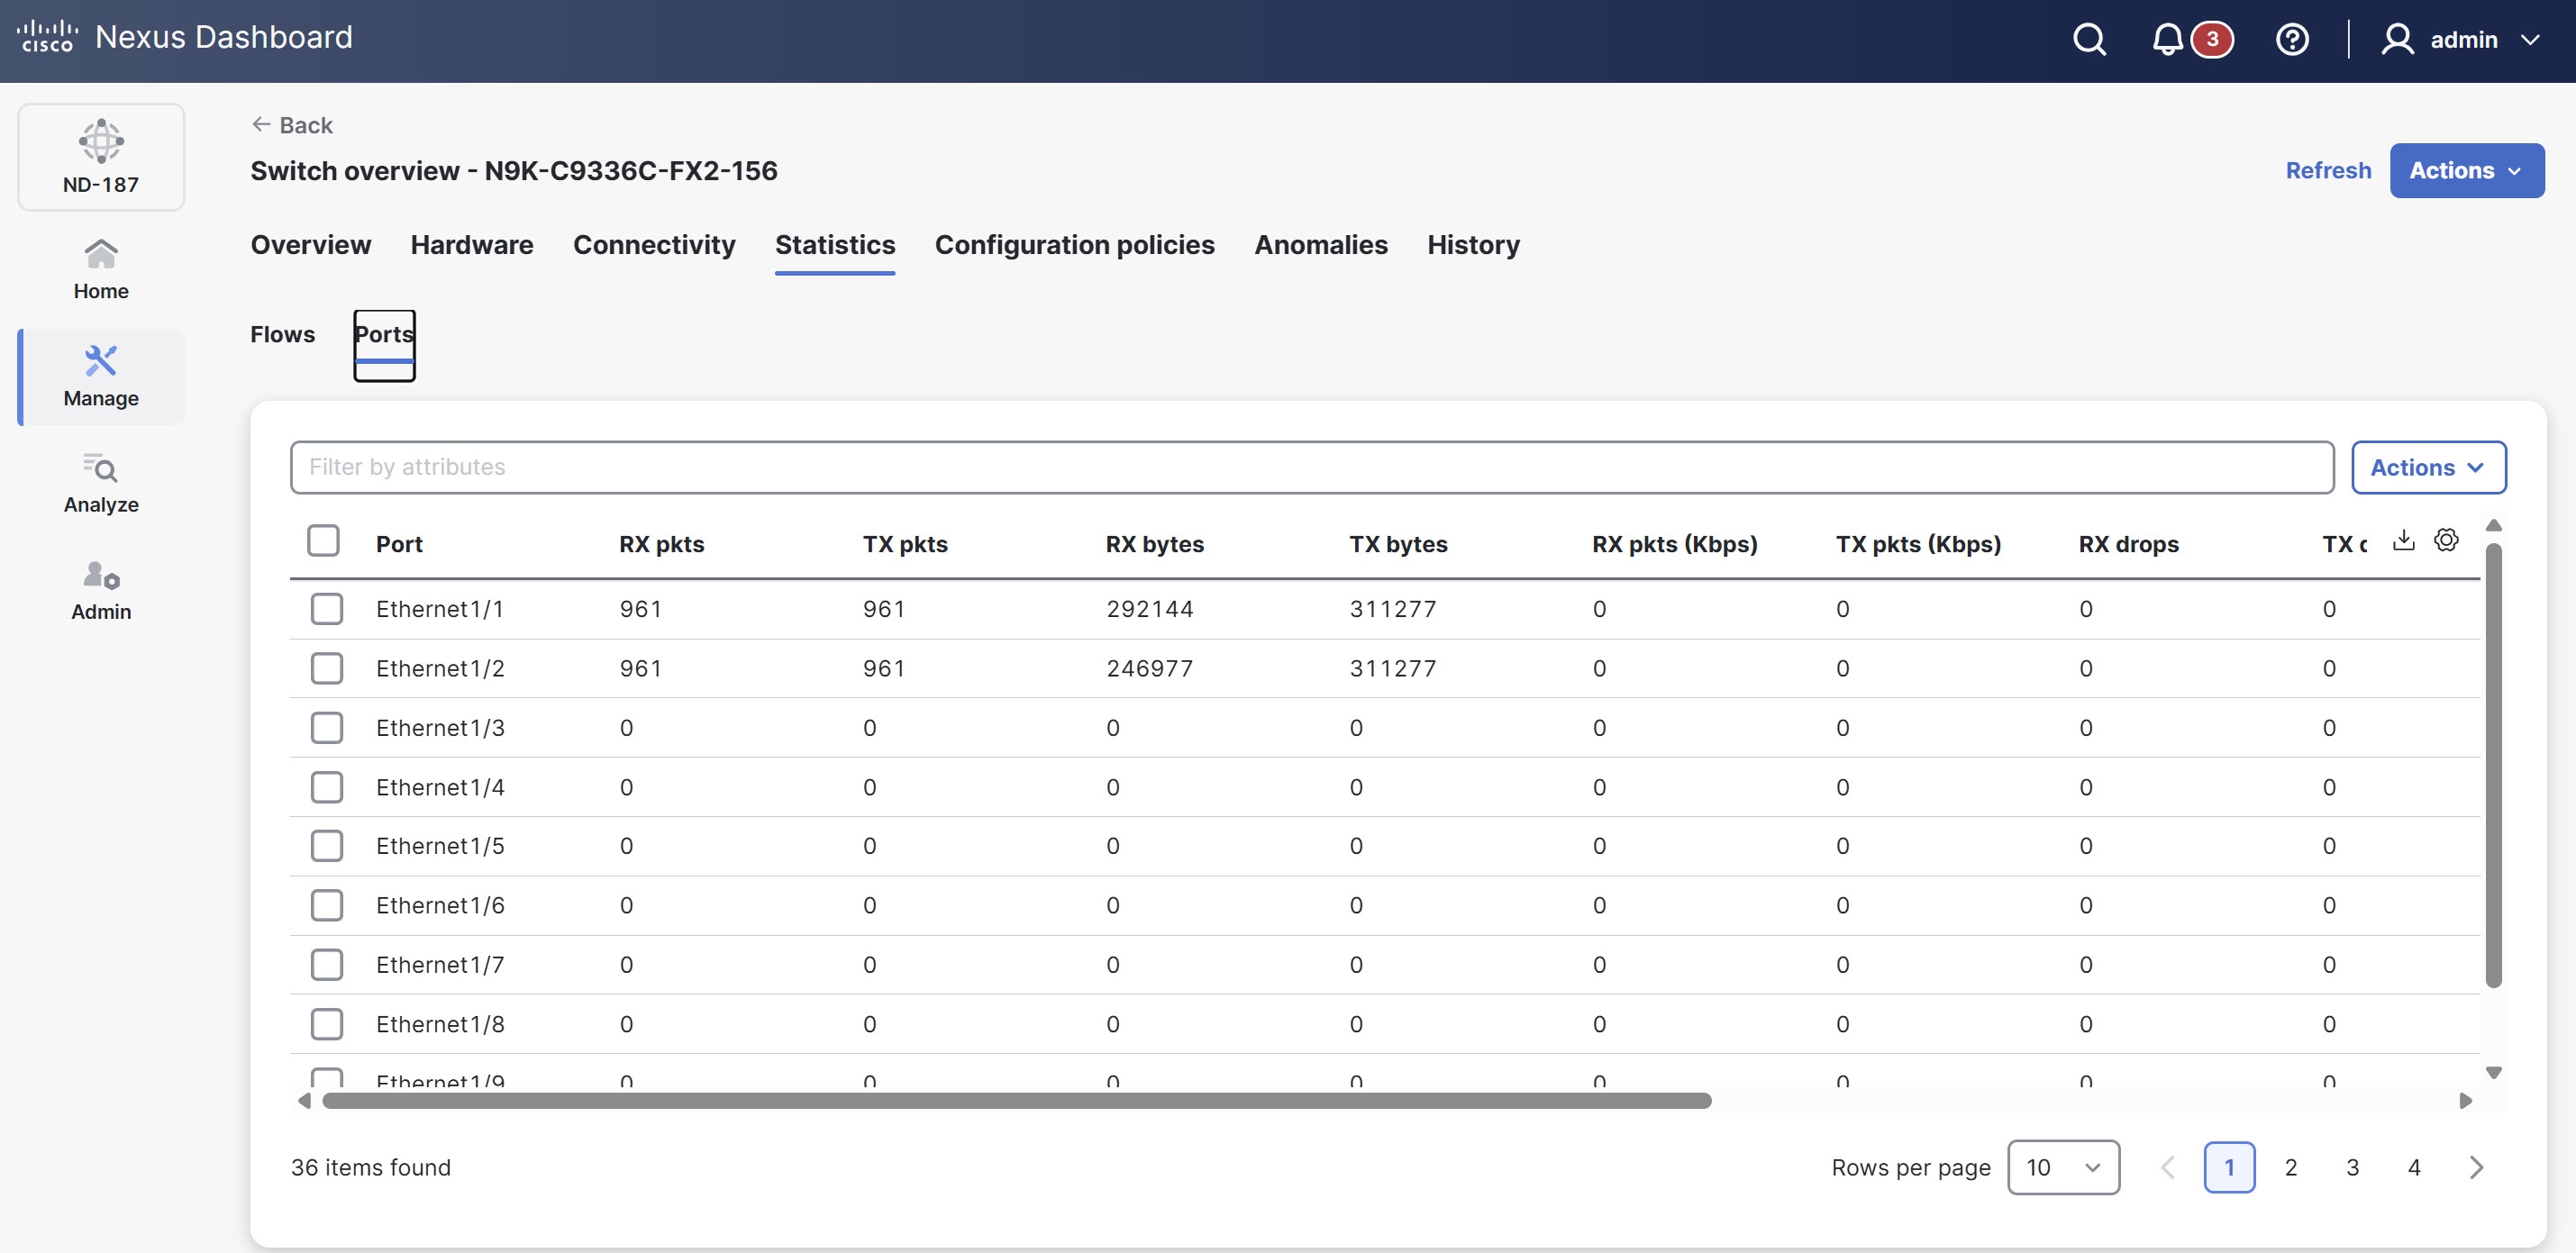
Task: Download the ports table data
Action: pos(2404,540)
